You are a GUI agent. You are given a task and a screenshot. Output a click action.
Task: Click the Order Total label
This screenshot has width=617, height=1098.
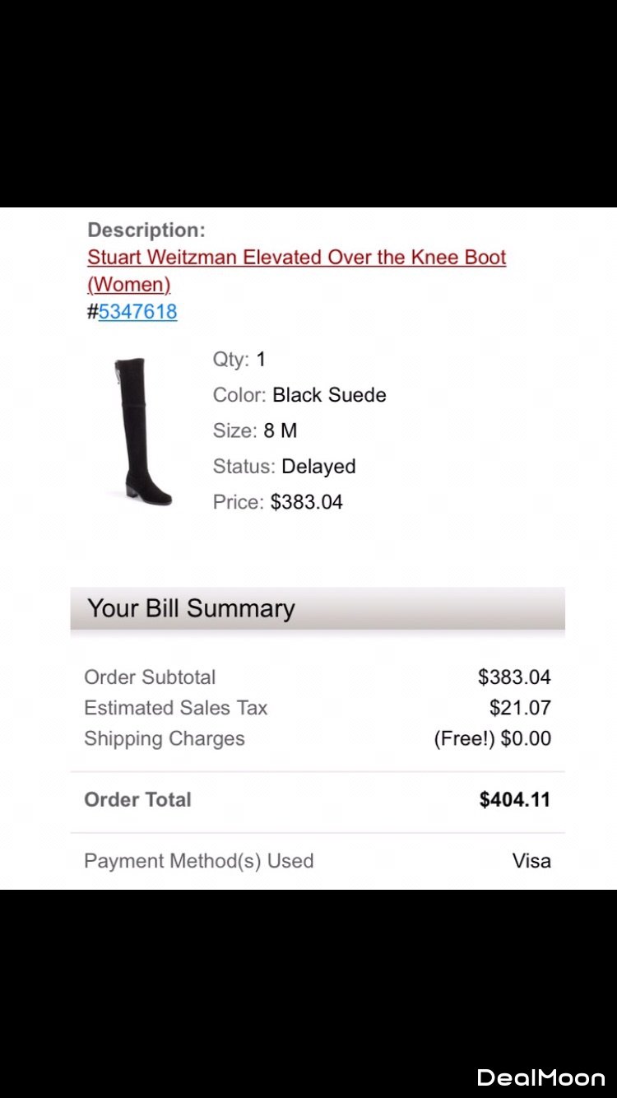137,799
